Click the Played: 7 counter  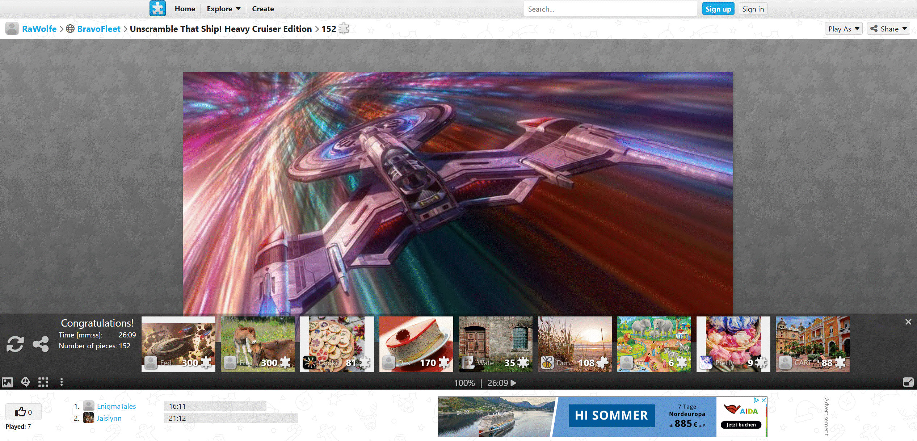click(x=18, y=427)
